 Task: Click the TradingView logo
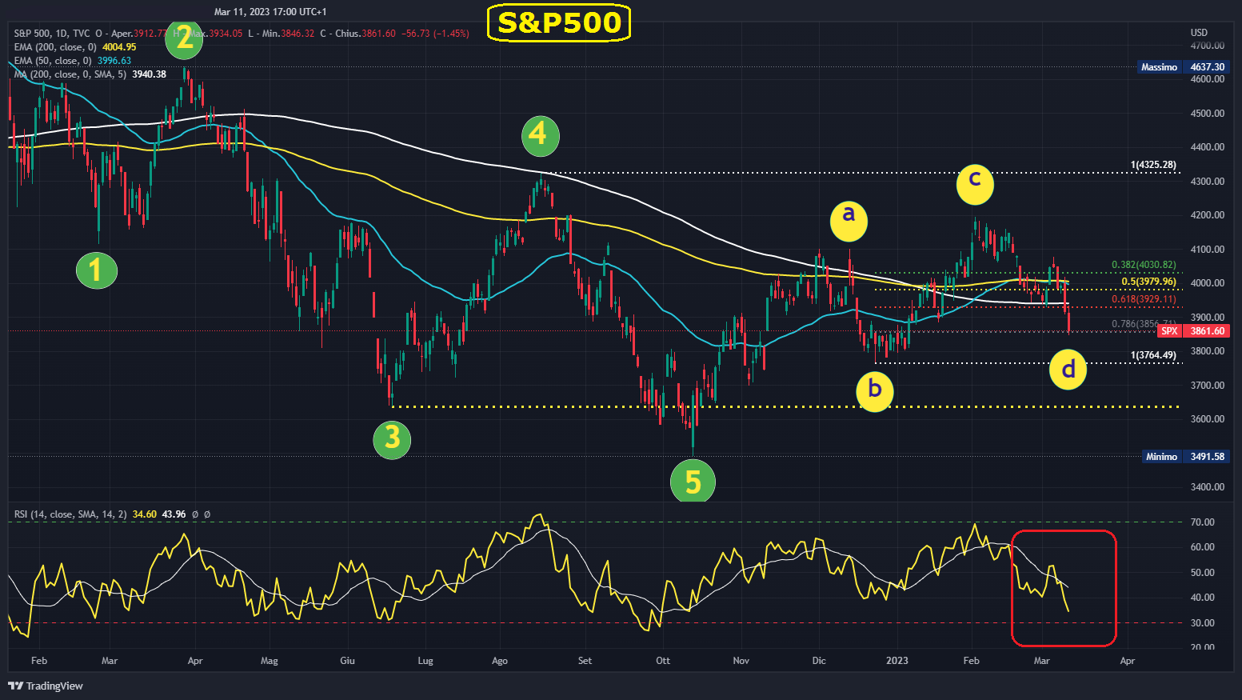point(46,686)
